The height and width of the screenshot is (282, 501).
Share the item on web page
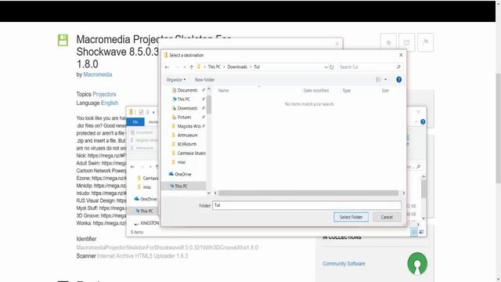[x=407, y=42]
